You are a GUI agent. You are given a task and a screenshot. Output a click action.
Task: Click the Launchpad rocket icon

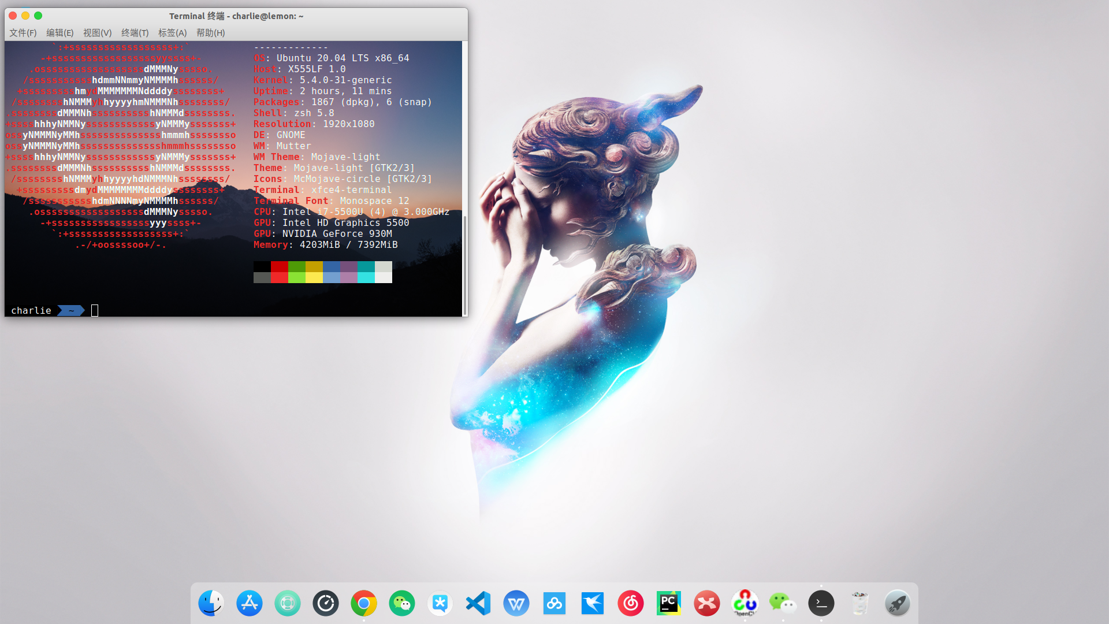click(898, 603)
